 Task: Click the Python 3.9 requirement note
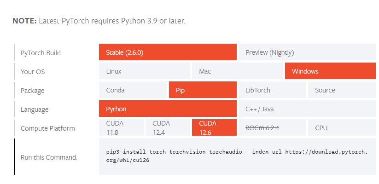[99, 21]
